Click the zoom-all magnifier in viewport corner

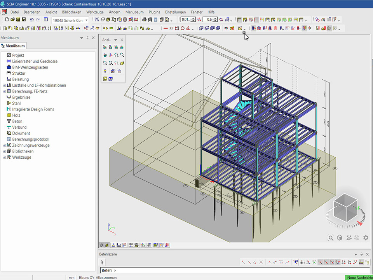coord(330,238)
